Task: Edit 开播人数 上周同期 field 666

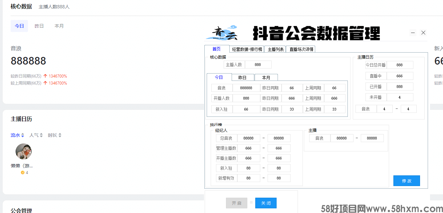Action: 334,98
